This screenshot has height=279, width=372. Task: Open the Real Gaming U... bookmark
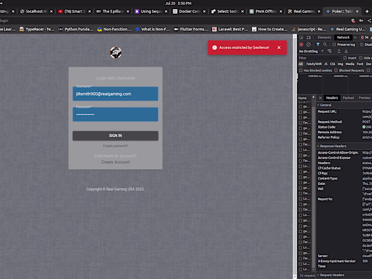[348, 29]
